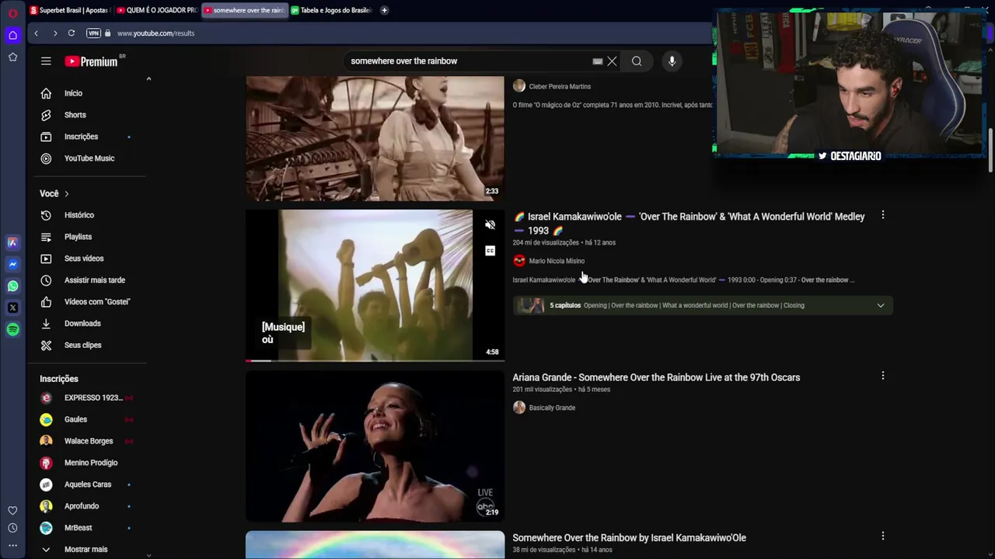Toggle captions on the video preview
The height and width of the screenshot is (559, 995).
490,251
